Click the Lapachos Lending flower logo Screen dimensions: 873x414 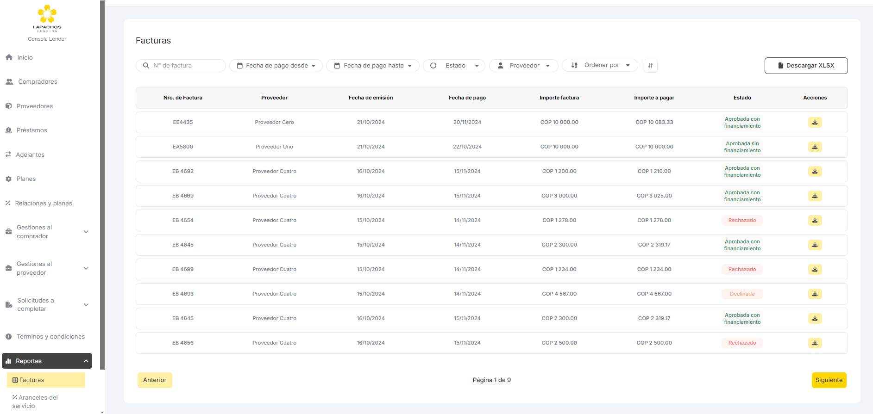(47, 14)
